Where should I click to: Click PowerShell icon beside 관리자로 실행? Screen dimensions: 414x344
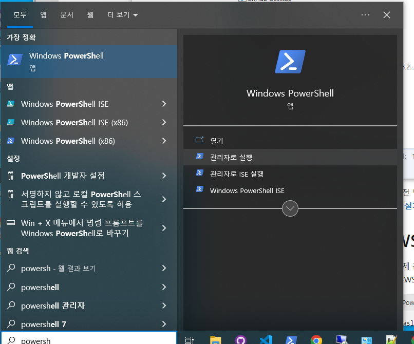(200, 156)
